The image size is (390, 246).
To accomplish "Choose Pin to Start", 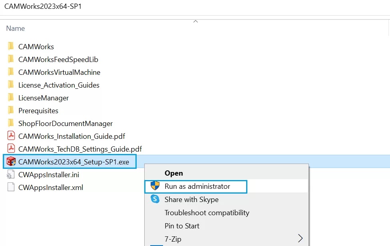I will coord(182,226).
